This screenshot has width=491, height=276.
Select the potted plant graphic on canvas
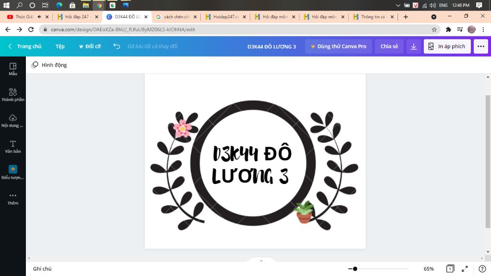click(x=304, y=212)
